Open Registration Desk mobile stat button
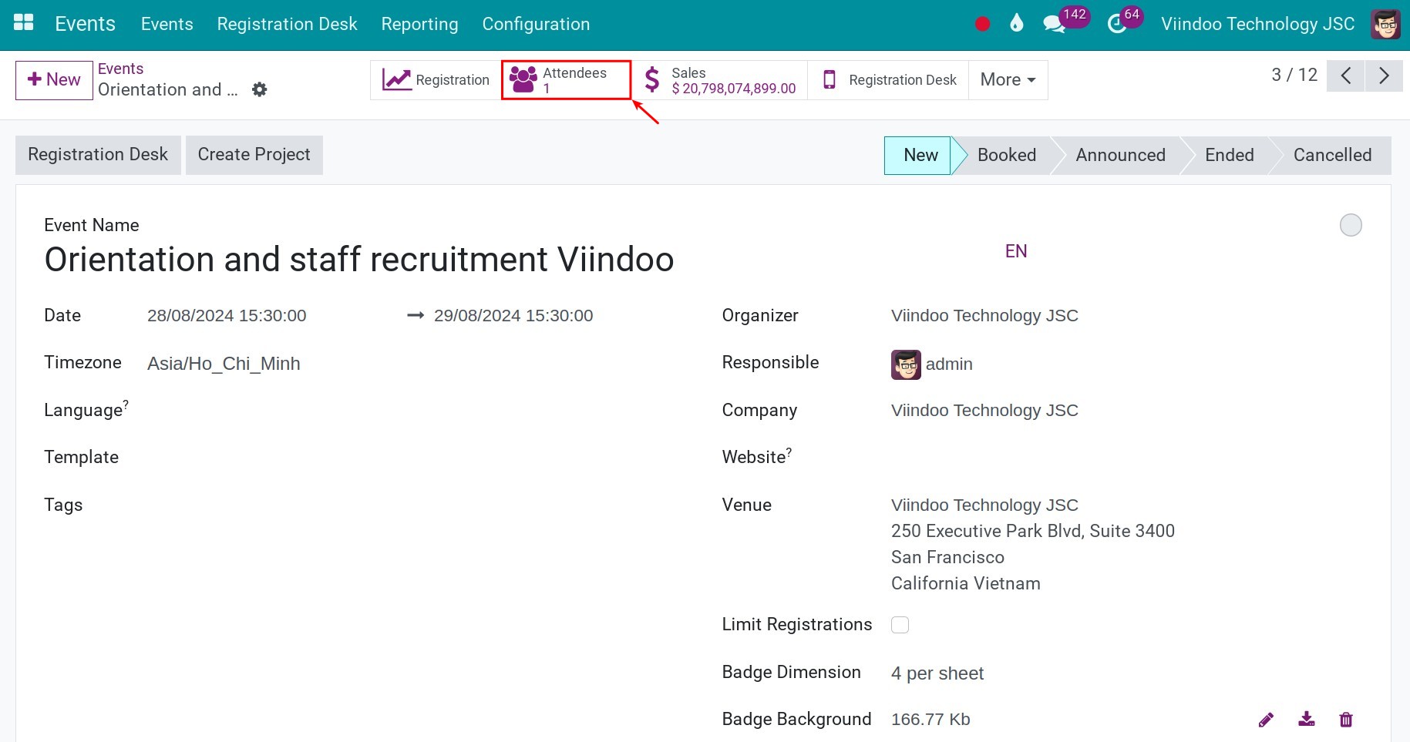This screenshot has height=742, width=1410. [888, 79]
